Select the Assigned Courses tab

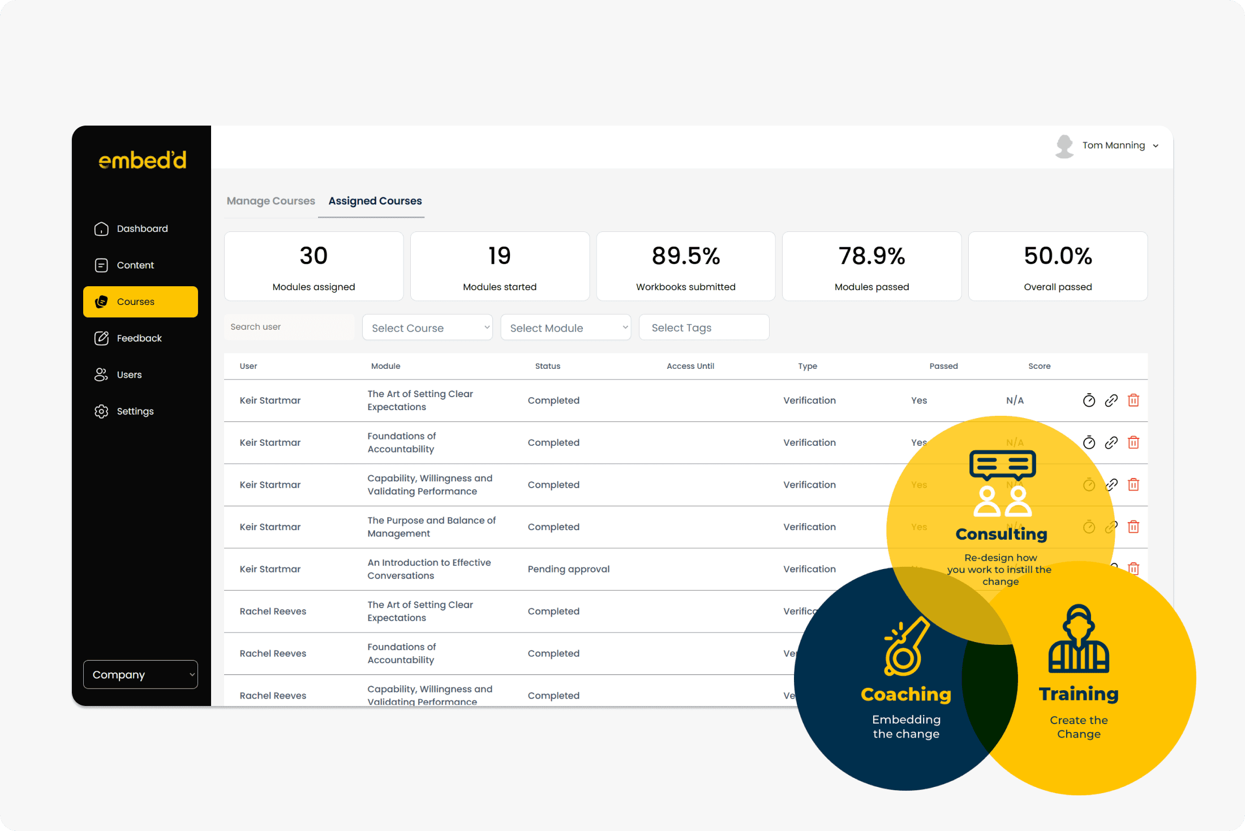[375, 201]
